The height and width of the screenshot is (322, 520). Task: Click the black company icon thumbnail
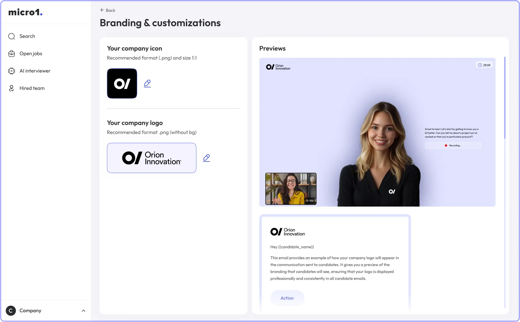coord(122,83)
